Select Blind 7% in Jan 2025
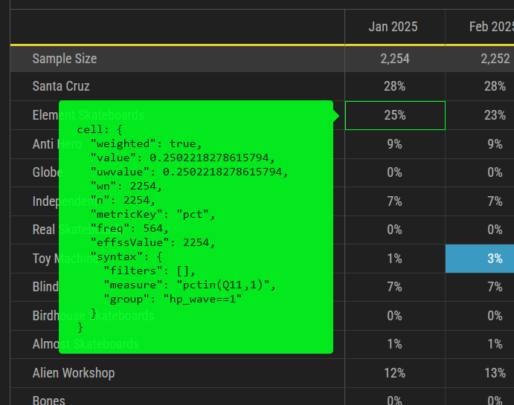 394,287
